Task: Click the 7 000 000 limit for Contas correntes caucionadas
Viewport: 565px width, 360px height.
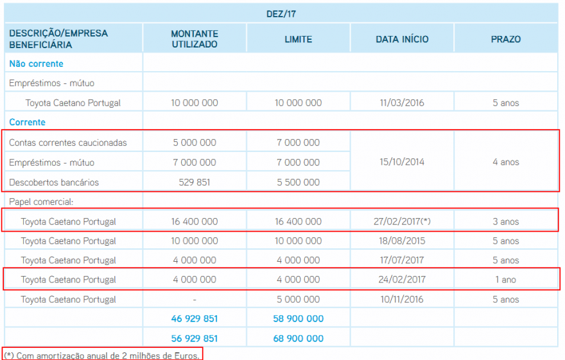Action: coord(299,142)
